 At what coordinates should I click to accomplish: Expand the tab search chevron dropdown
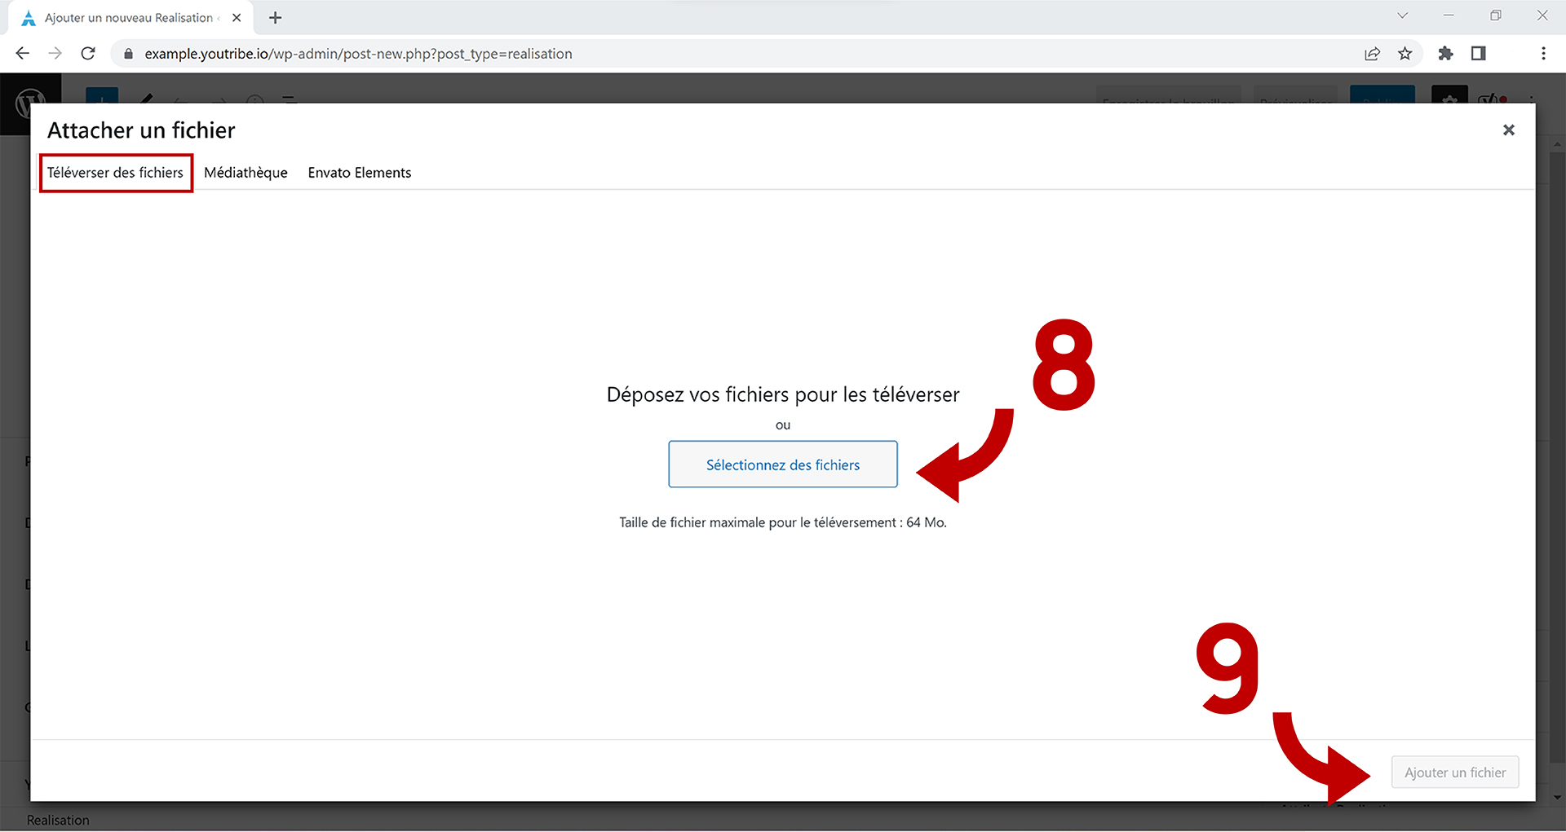click(1402, 15)
